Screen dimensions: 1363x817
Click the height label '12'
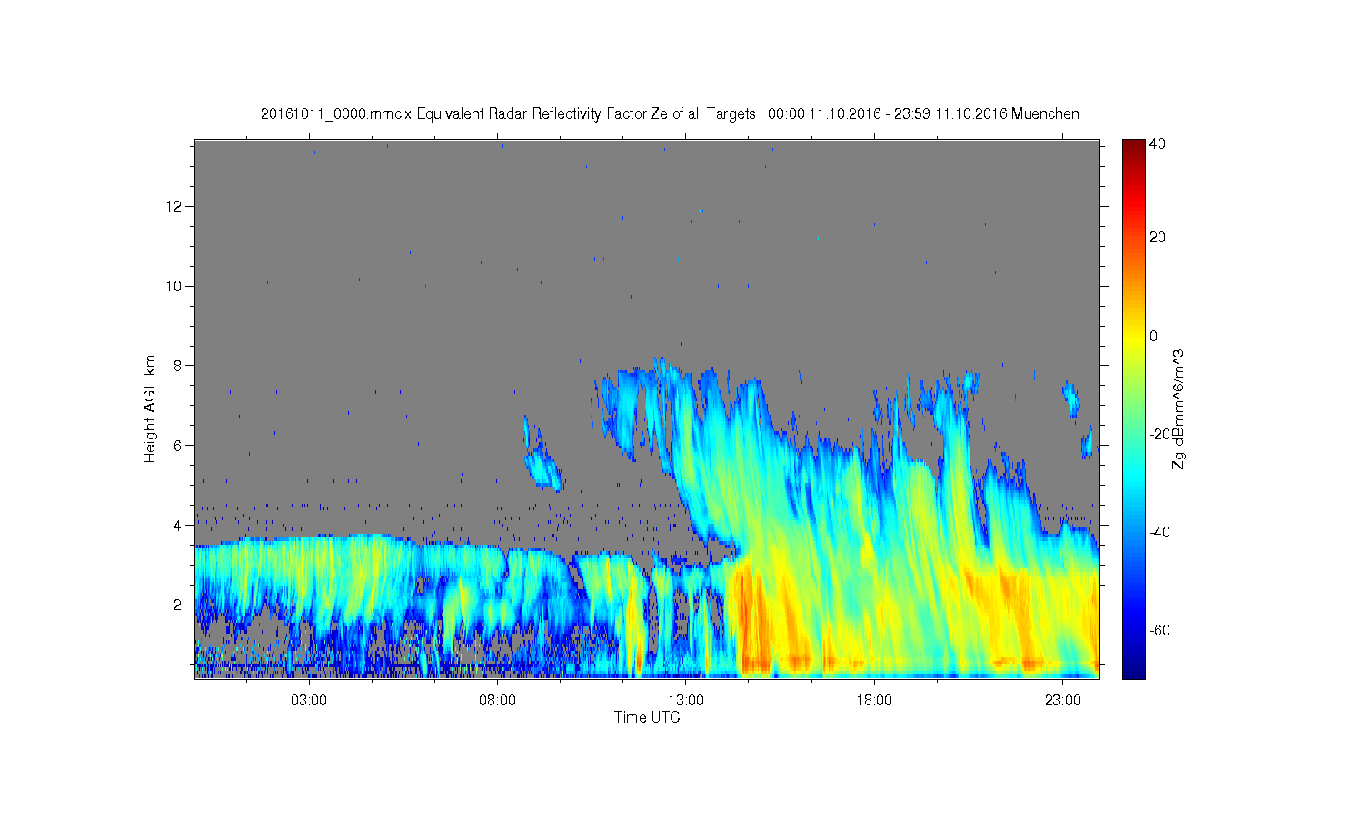(174, 206)
